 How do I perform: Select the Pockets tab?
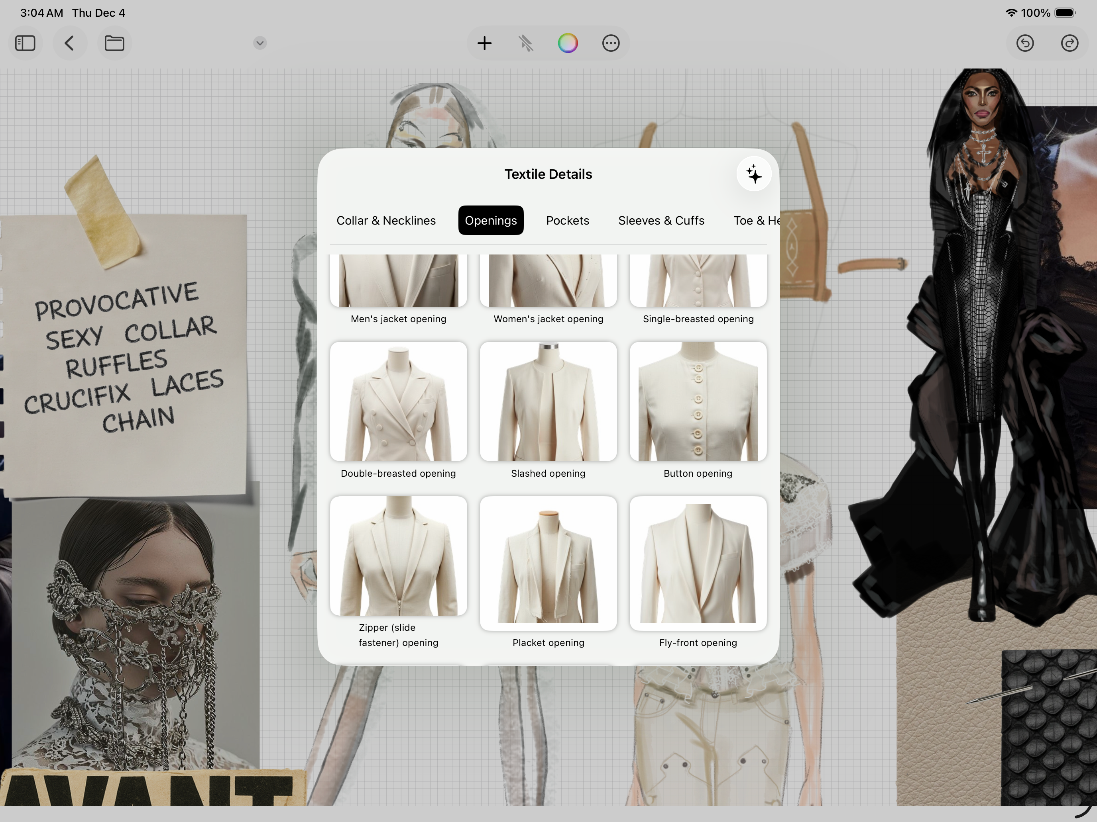pyautogui.click(x=567, y=221)
